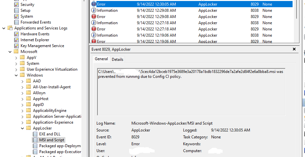Select the Setup log icon
This screenshot has width=305, height=157.
click(x=17, y=10)
